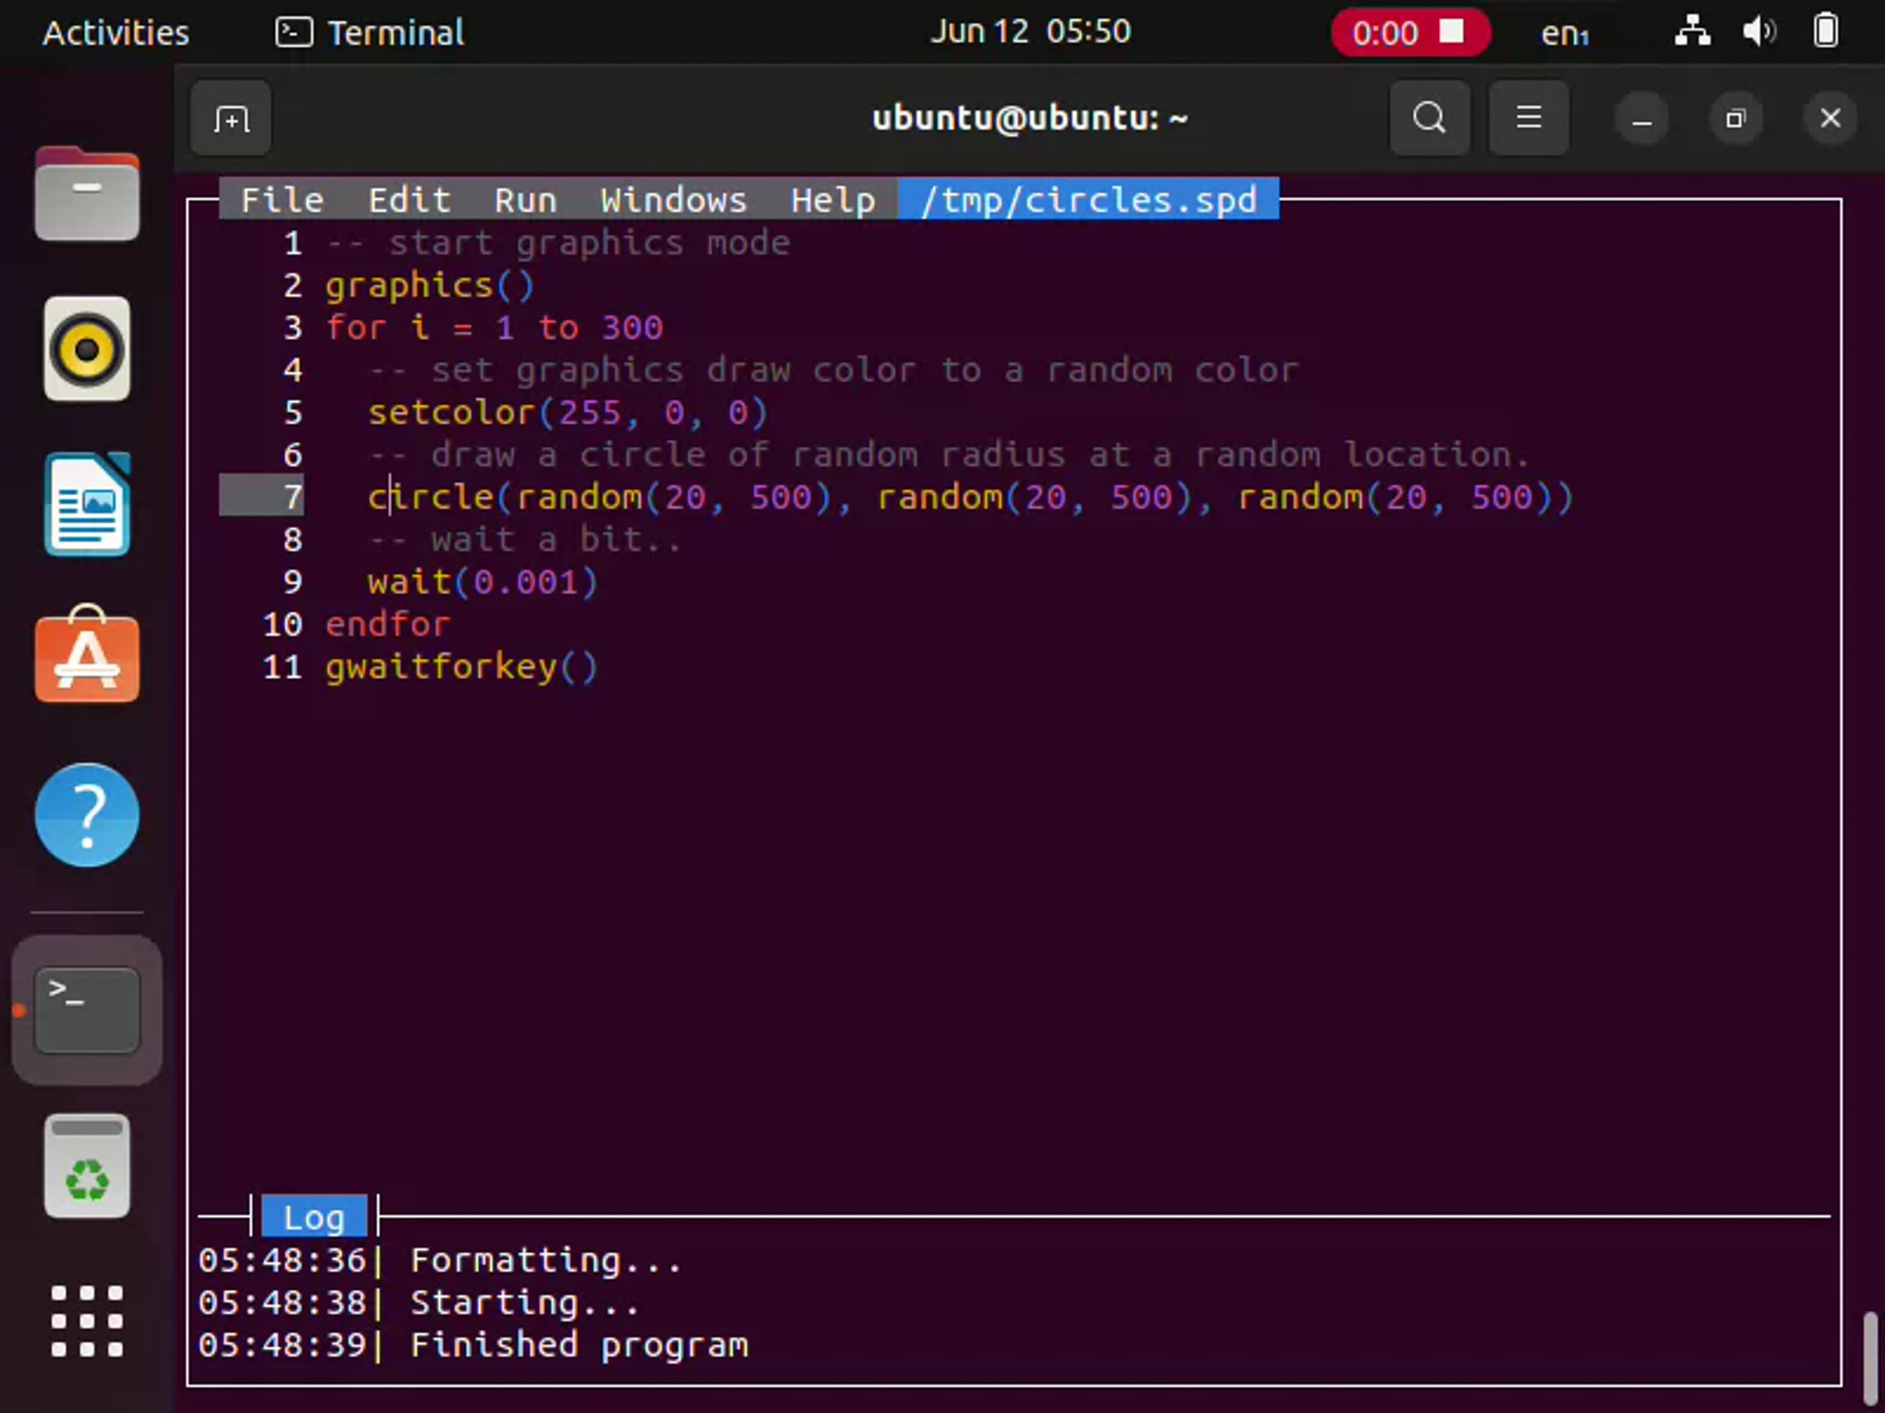Open a new terminal tab icon
This screenshot has width=1885, height=1413.
tap(231, 119)
